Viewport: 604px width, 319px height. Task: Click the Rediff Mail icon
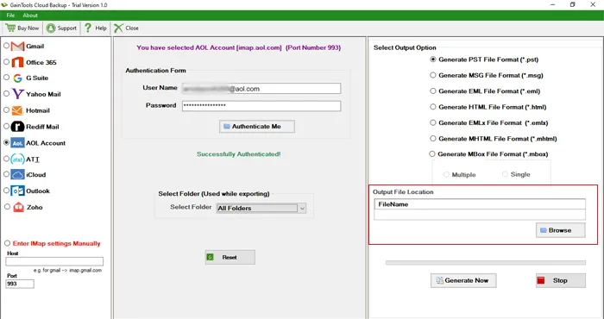pyautogui.click(x=17, y=126)
